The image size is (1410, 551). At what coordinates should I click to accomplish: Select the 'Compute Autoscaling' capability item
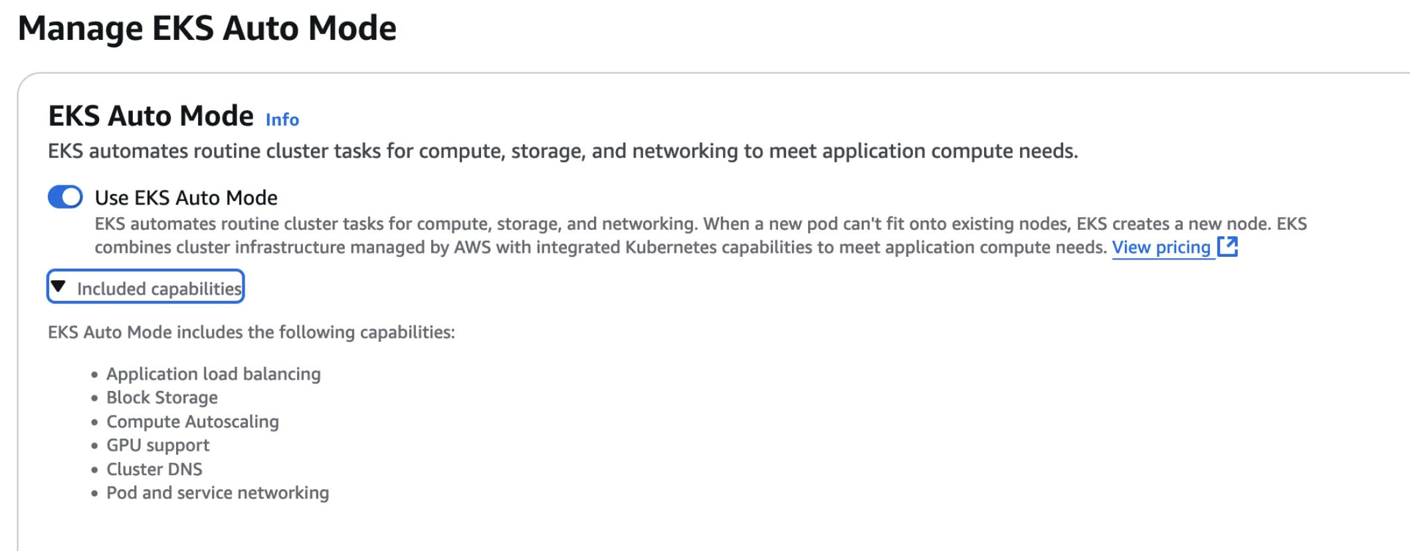point(193,422)
